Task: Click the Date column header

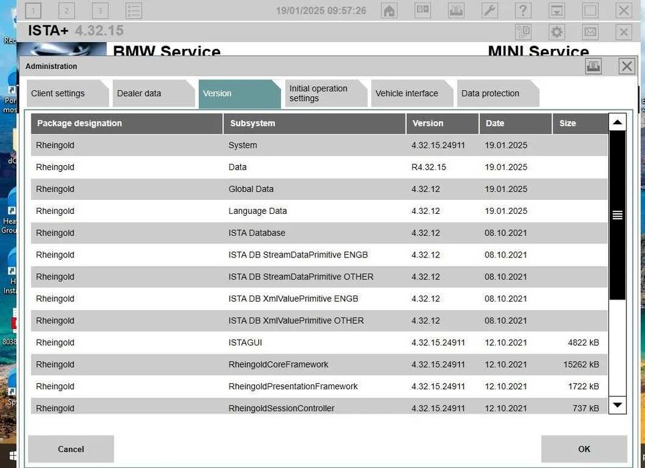Action: coord(515,123)
